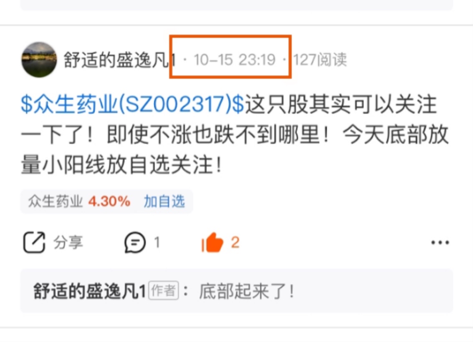
Task: Open the previous post card at top edge
Action: pos(236,5)
